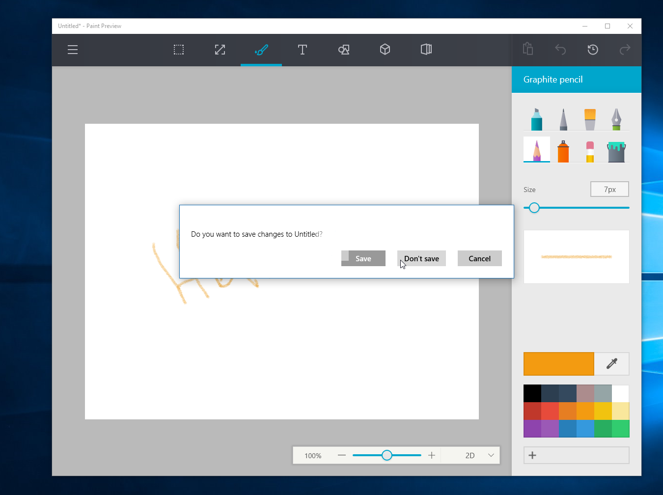Select the paint bucket Fill tool
This screenshot has height=495, width=663.
(616, 151)
